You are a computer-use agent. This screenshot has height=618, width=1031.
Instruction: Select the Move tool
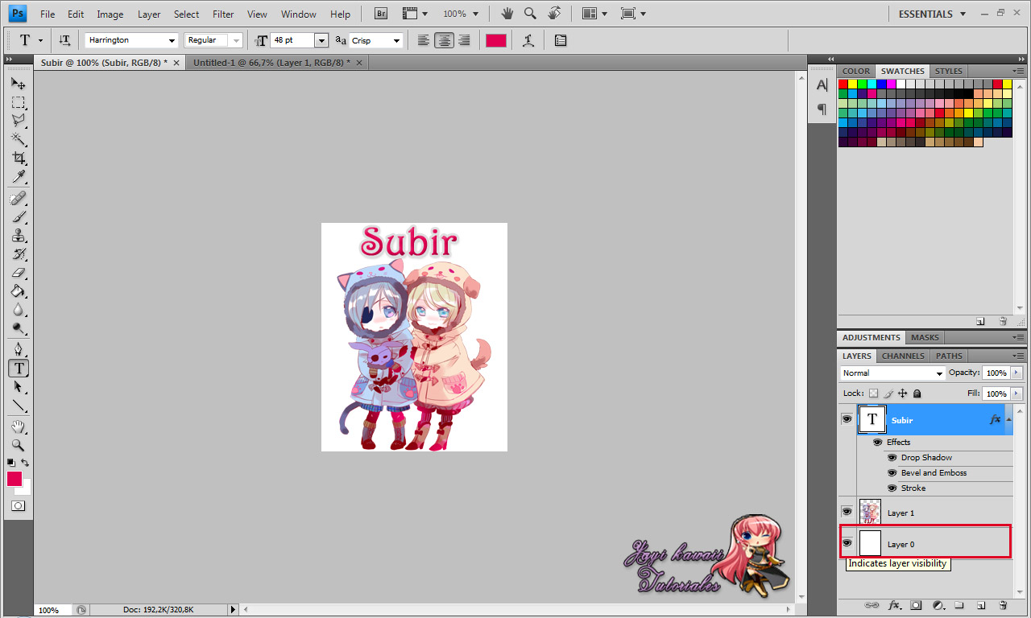pos(18,83)
